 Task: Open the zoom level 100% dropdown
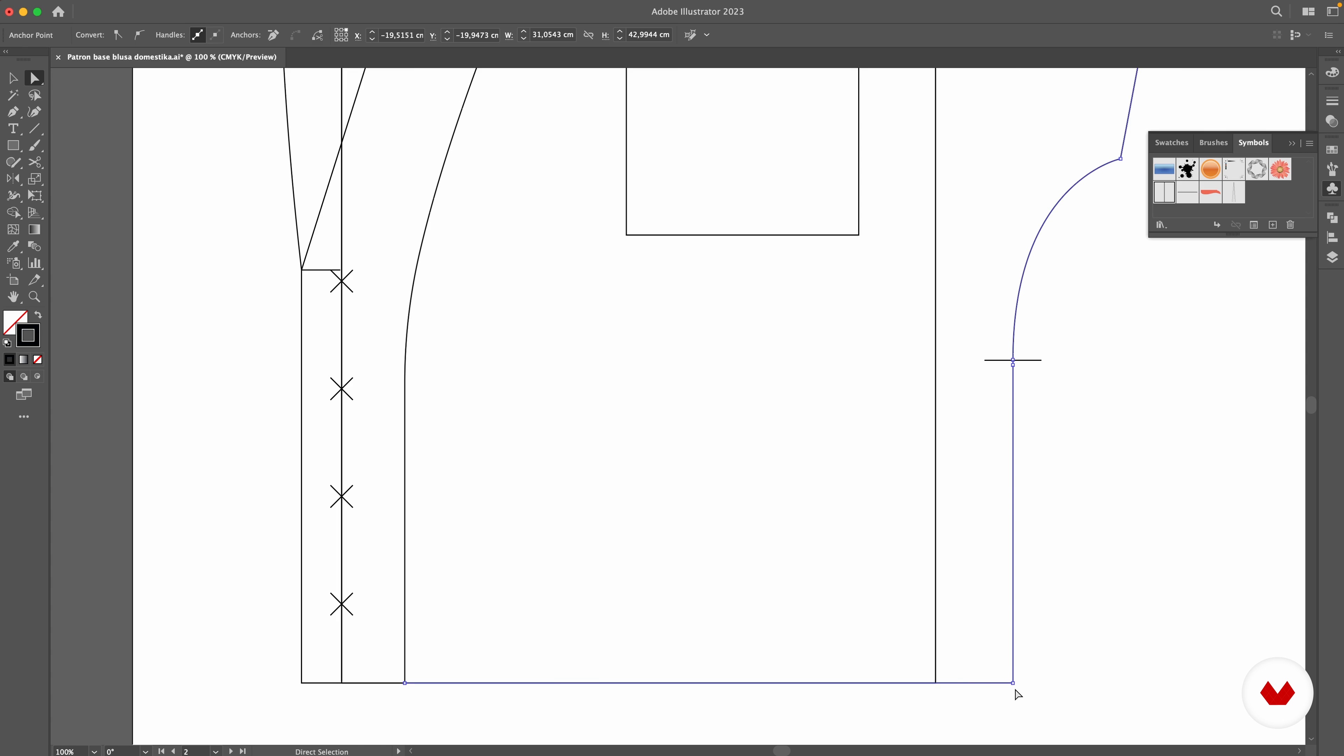(94, 751)
